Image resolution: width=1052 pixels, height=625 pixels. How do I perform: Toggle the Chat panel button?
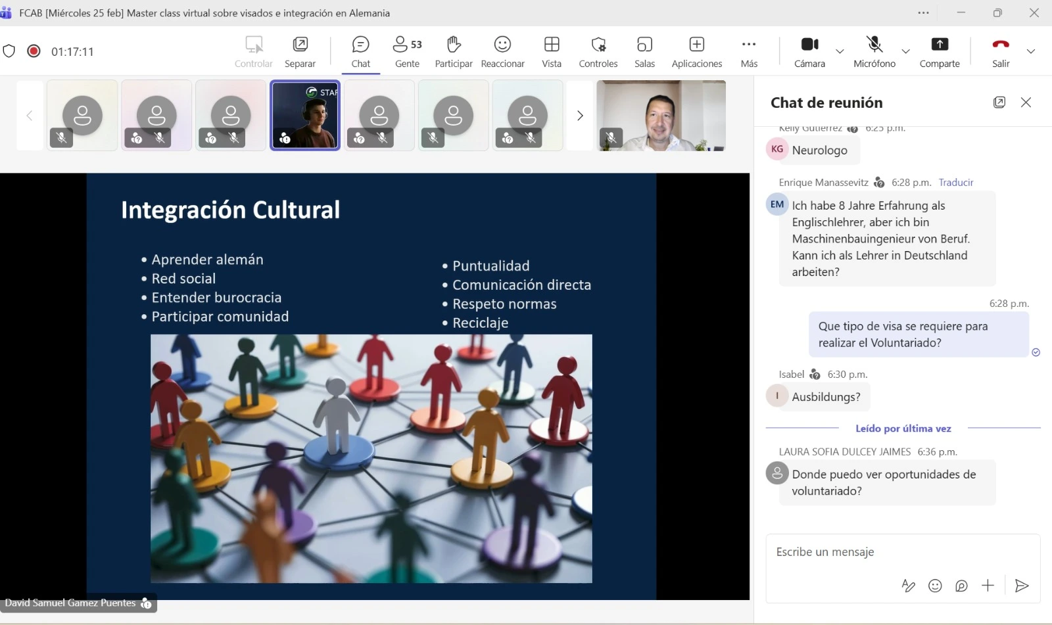point(360,51)
